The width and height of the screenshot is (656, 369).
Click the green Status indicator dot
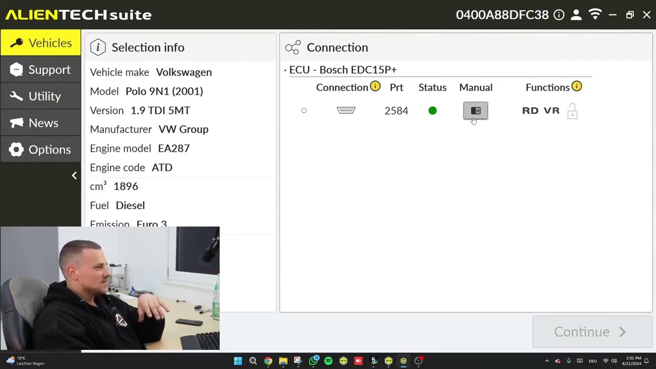433,111
